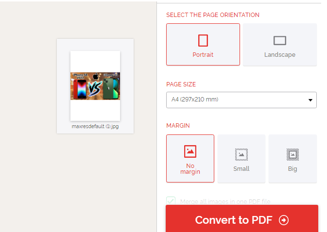The width and height of the screenshot is (327, 232).
Task: Click the 'SELECT THE PAGE ORIENTATION' heading
Action: coord(213,15)
